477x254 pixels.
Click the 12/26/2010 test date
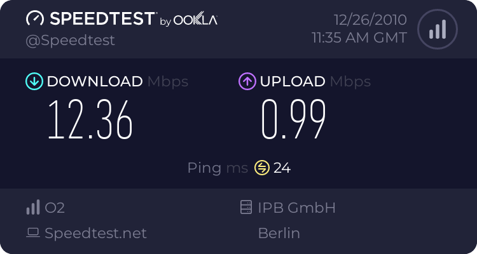pyautogui.click(x=370, y=20)
